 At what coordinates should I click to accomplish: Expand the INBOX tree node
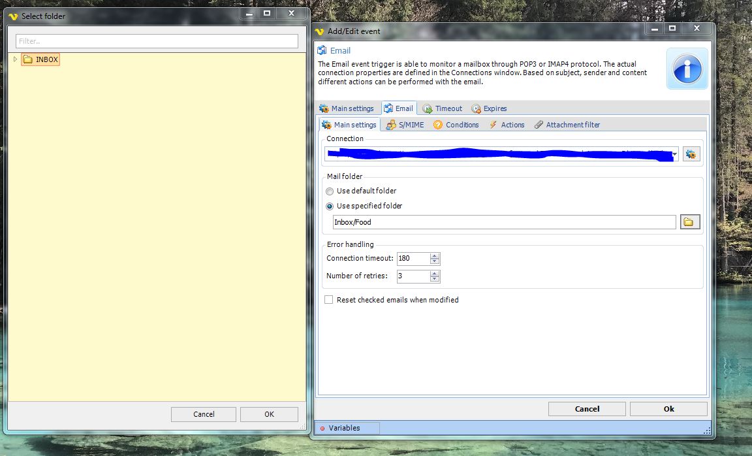pyautogui.click(x=15, y=59)
